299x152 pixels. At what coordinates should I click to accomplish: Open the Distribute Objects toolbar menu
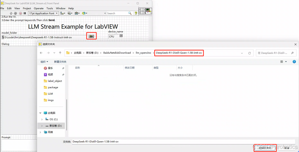[70, 13]
